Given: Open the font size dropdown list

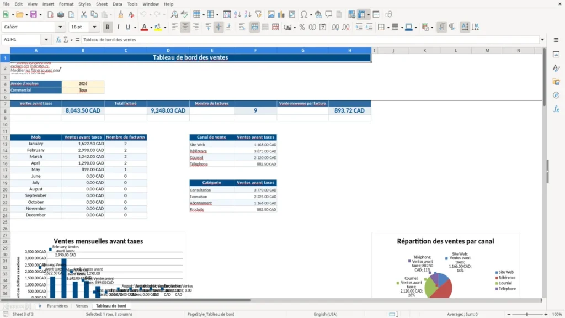Looking at the screenshot, I should pyautogui.click(x=94, y=26).
